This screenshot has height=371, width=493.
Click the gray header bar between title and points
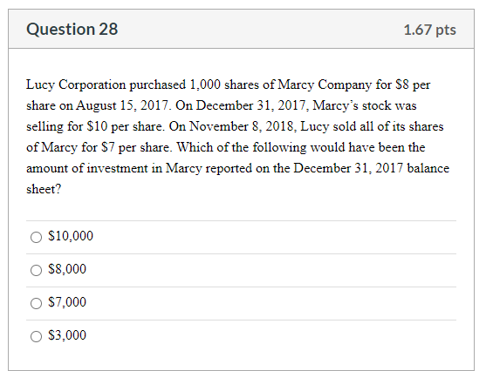click(261, 30)
